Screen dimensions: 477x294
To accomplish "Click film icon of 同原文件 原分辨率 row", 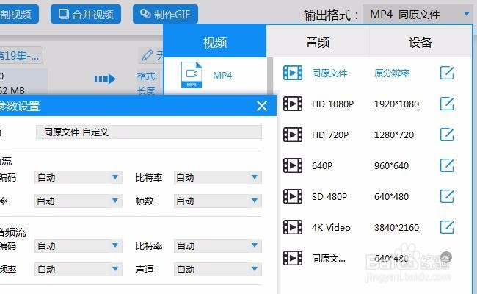I will click(x=293, y=73).
